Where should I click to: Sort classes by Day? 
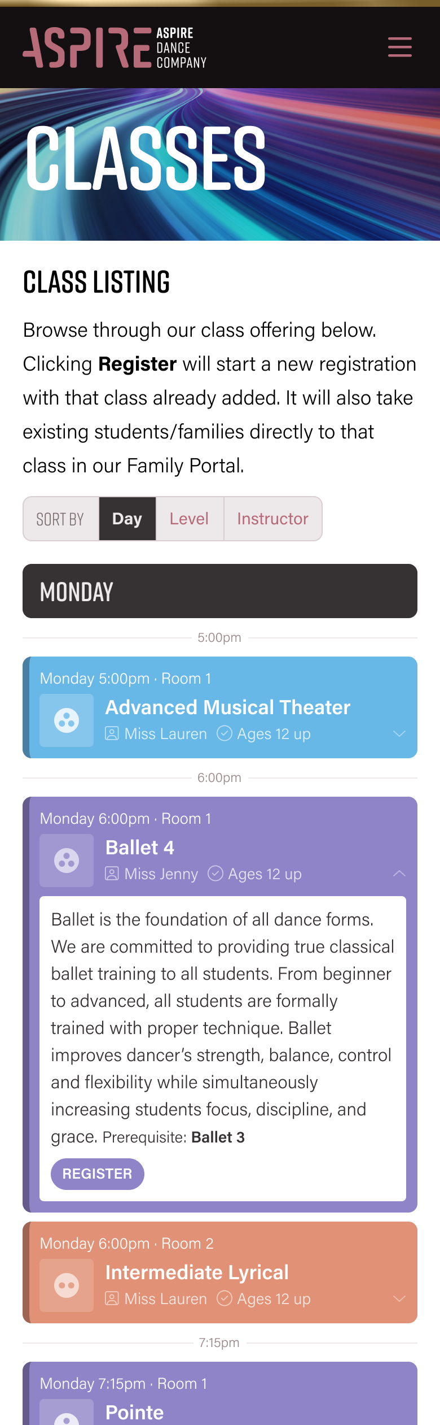tap(127, 519)
